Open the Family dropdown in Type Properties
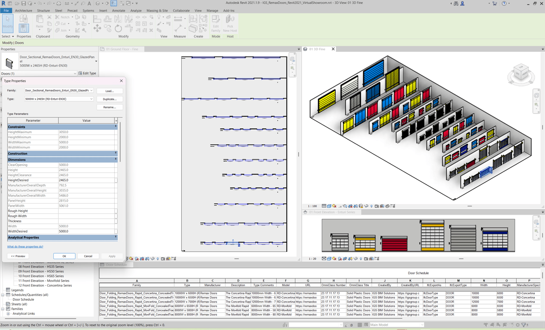The image size is (545, 330). point(91,91)
